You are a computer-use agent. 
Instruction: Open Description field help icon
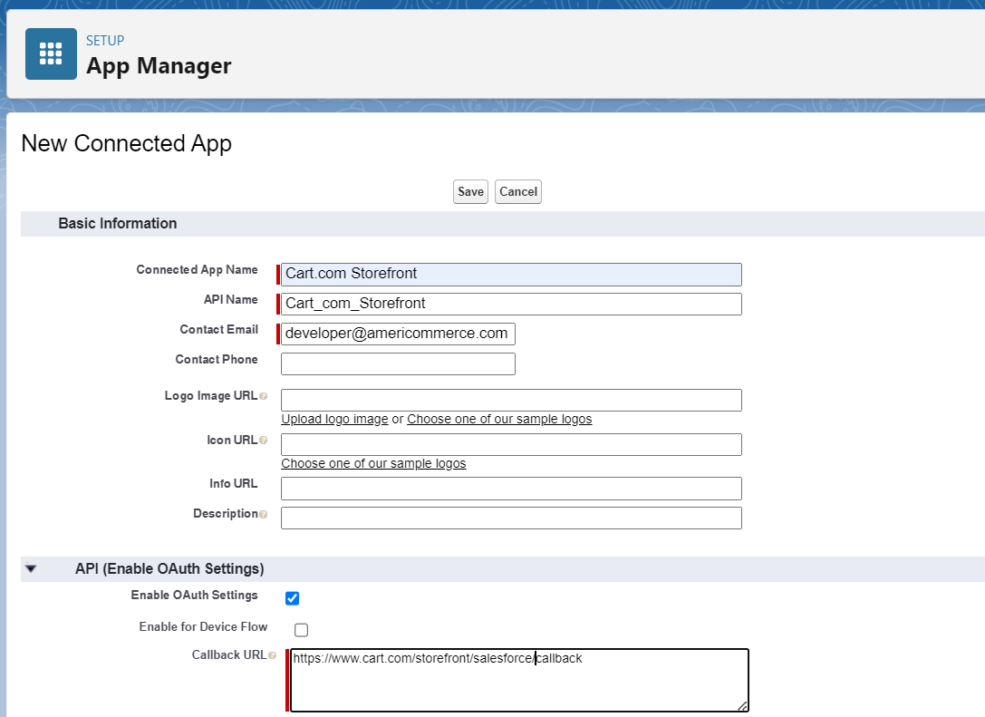[263, 515]
